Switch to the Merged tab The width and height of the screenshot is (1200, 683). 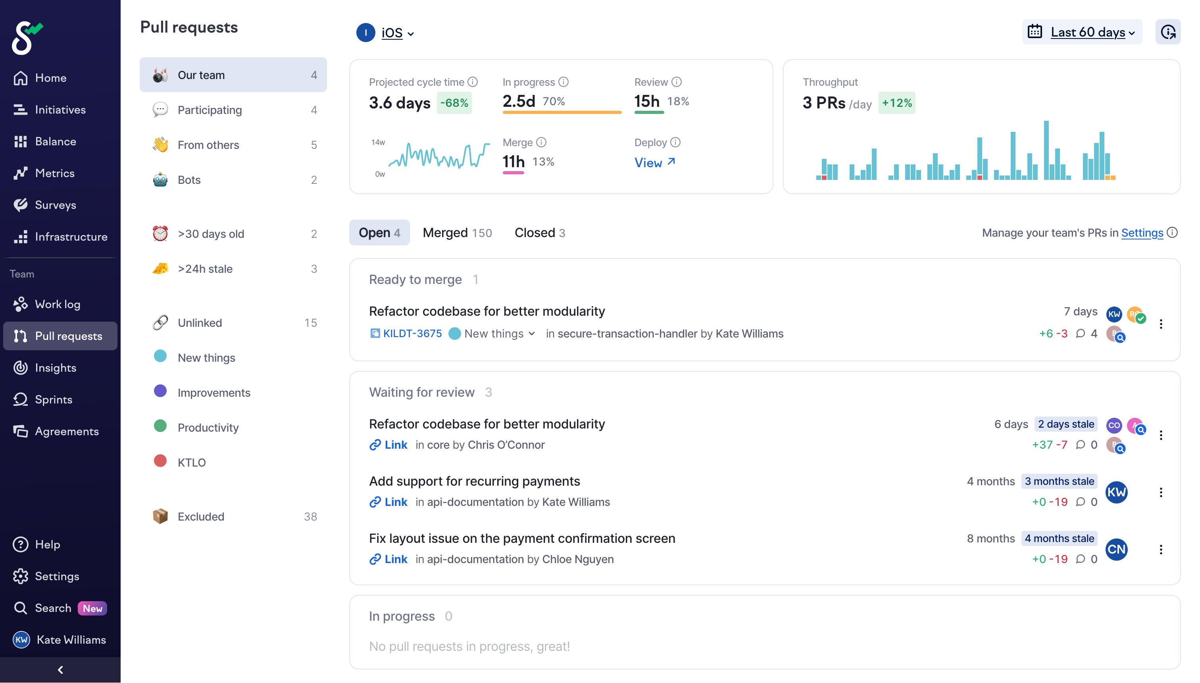(457, 233)
